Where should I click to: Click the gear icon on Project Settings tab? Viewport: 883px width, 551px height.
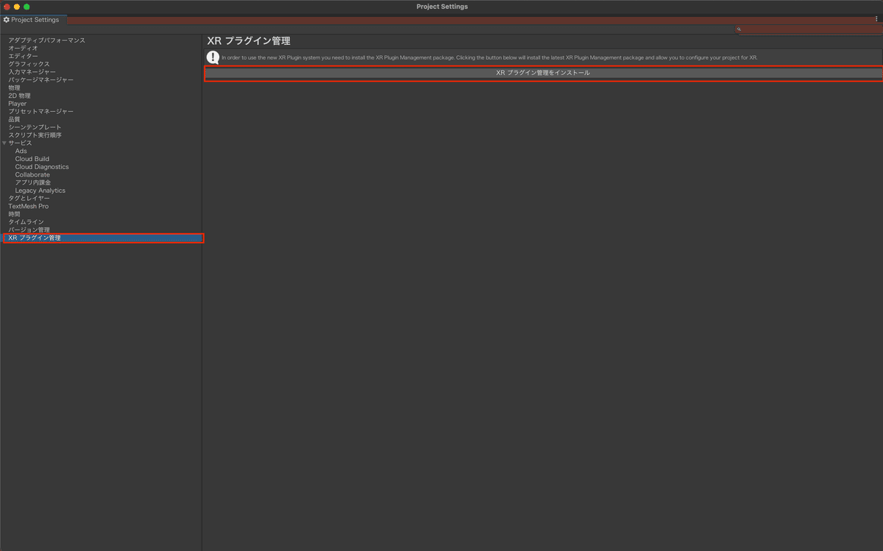(7, 20)
